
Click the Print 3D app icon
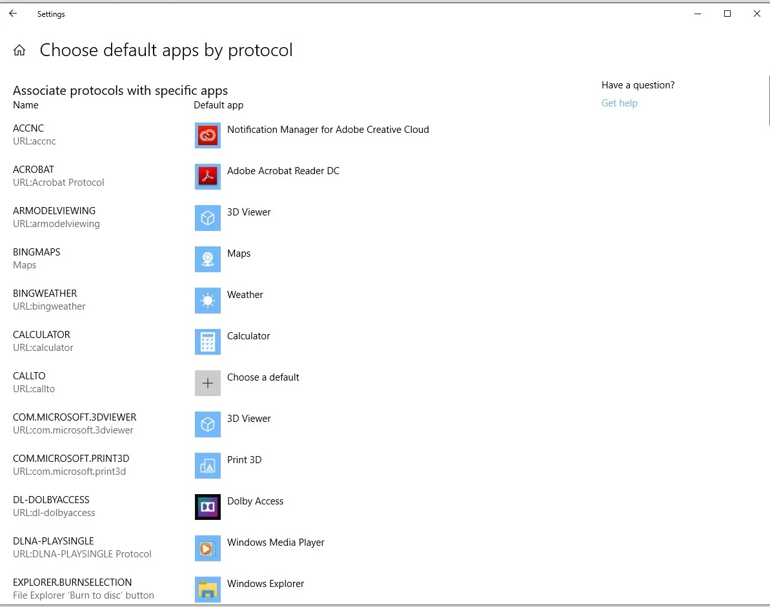point(207,465)
